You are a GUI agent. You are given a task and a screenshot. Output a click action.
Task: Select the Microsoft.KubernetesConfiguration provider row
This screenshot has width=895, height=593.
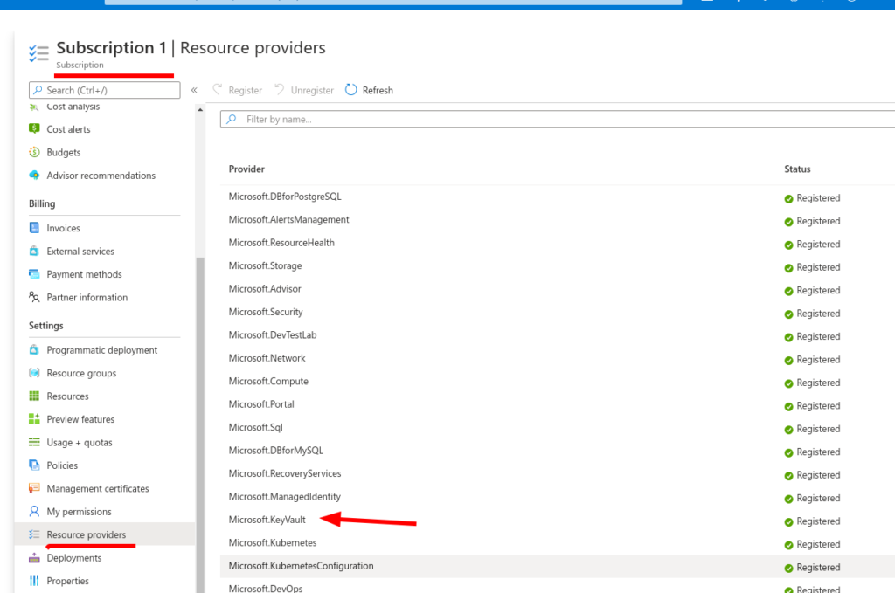[x=557, y=566]
